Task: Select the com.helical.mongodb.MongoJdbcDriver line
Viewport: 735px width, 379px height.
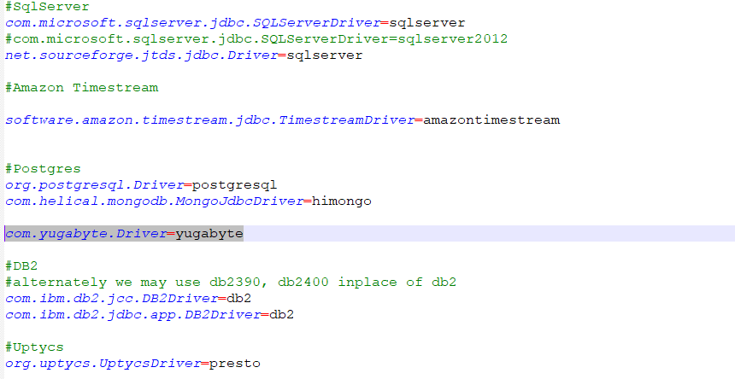Action: (x=188, y=201)
